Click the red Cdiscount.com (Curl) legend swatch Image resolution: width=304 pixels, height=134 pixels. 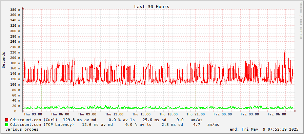6,120
